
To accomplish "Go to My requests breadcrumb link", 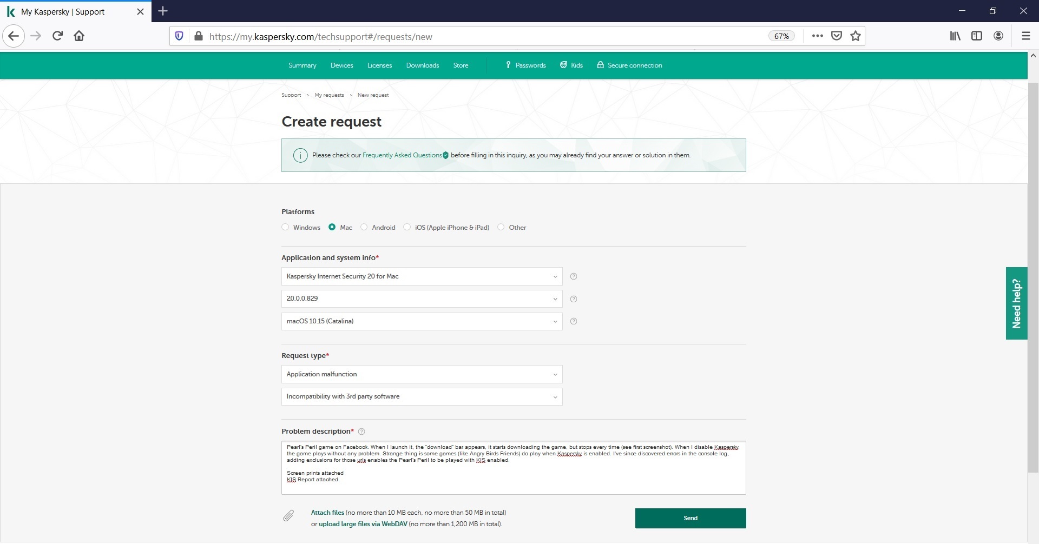I will pyautogui.click(x=329, y=95).
